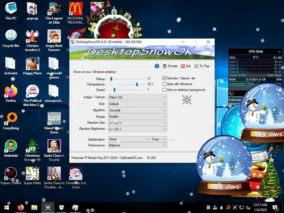Click the DesktopSnowOK banner image
Screen dimensions: 284x213
(142, 52)
